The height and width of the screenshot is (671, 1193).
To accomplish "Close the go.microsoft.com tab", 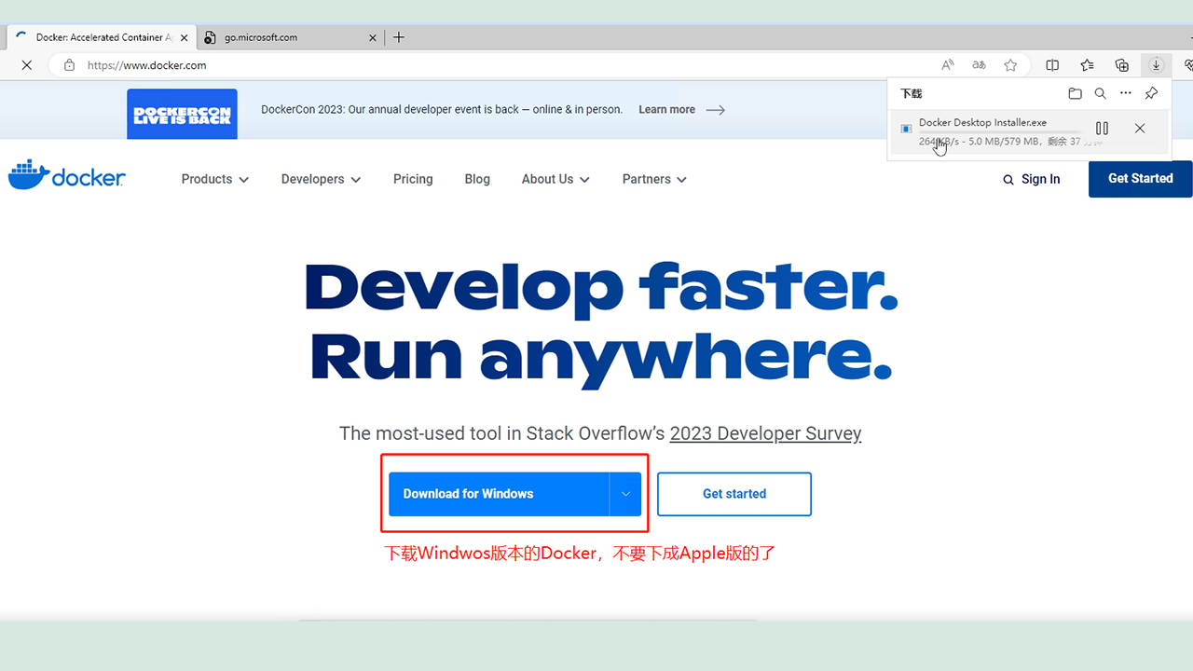I will click(x=373, y=37).
